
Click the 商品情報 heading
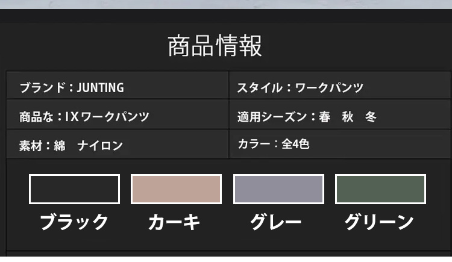click(215, 46)
